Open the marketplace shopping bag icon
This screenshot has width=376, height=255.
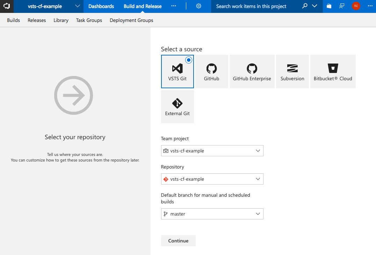pyautogui.click(x=329, y=6)
